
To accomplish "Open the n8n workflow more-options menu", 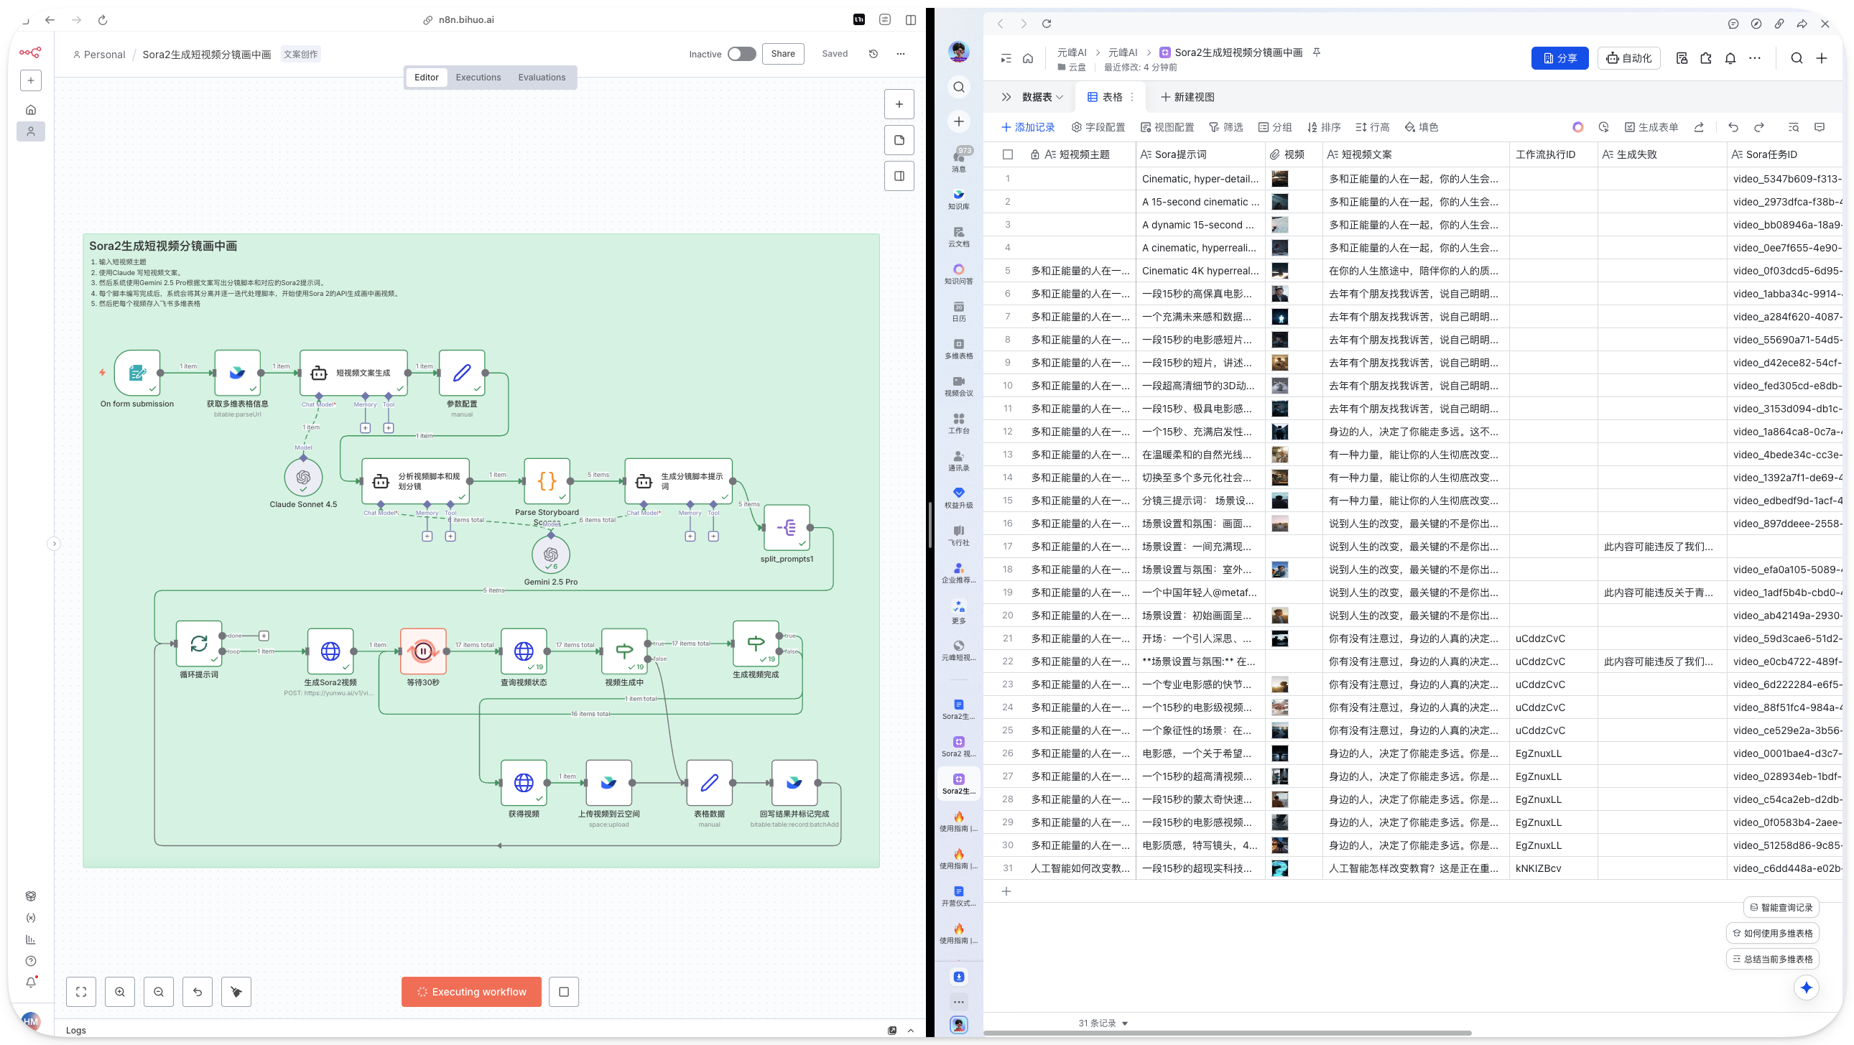I will pos(900,54).
